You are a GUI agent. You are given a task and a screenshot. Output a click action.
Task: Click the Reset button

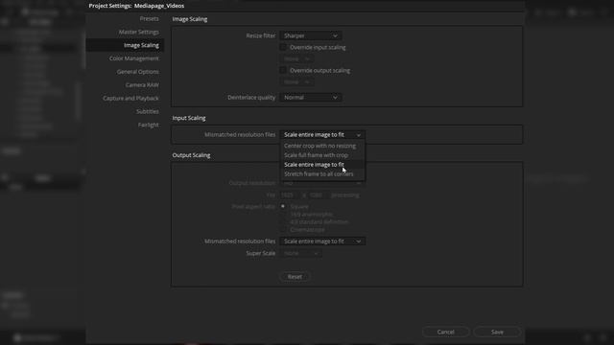295,277
